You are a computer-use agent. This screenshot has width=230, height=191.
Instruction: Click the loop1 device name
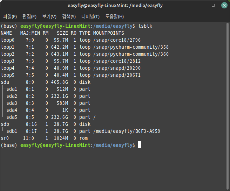tap(8, 47)
